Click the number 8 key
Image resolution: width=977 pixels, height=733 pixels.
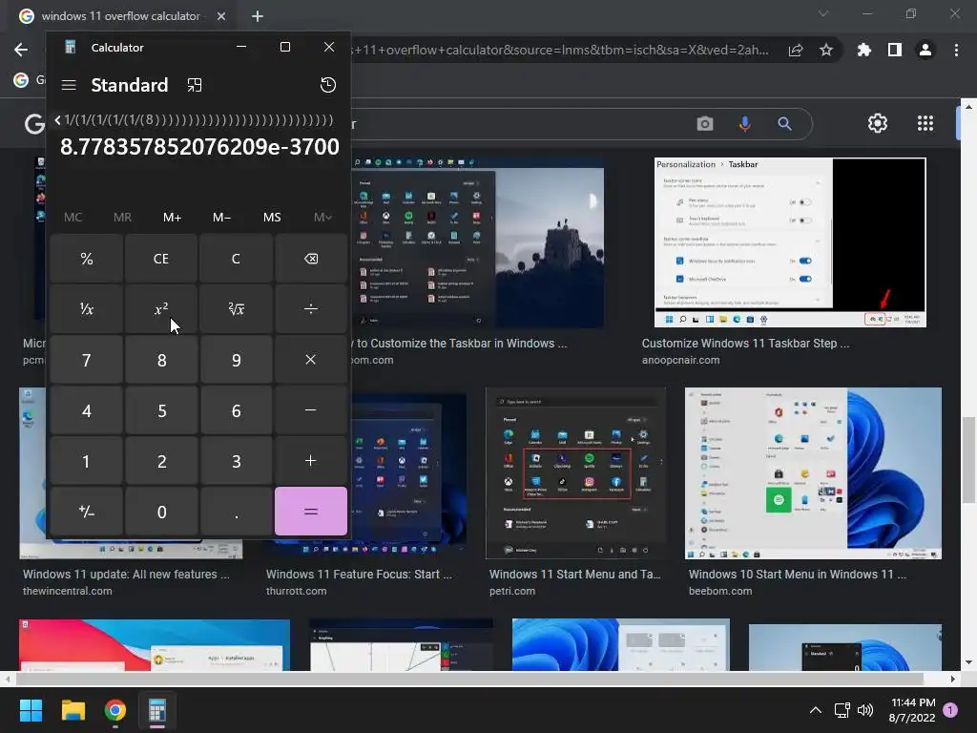pyautogui.click(x=161, y=360)
